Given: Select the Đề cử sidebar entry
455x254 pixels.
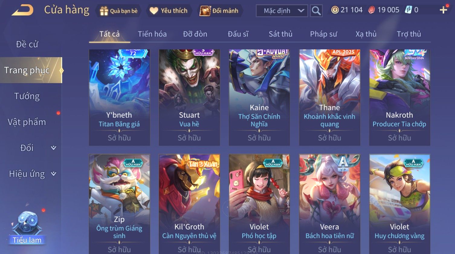Looking at the screenshot, I should tap(27, 44).
